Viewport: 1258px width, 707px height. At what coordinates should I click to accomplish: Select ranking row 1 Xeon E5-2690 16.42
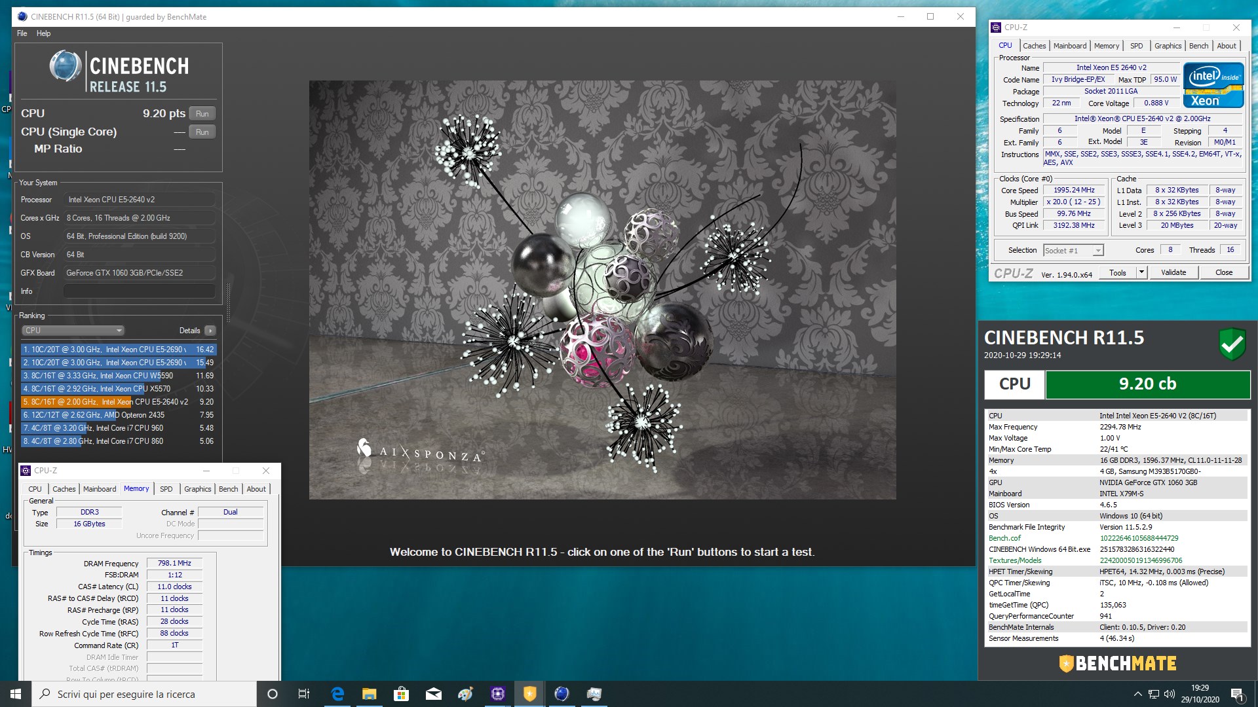[118, 350]
